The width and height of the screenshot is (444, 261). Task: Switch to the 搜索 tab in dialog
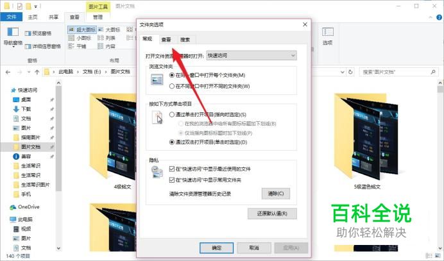[x=185, y=40]
